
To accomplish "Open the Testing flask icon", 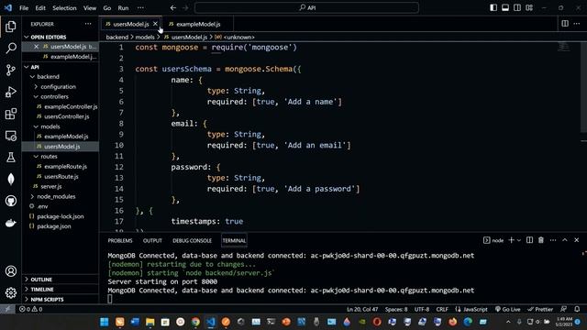I will [11, 157].
